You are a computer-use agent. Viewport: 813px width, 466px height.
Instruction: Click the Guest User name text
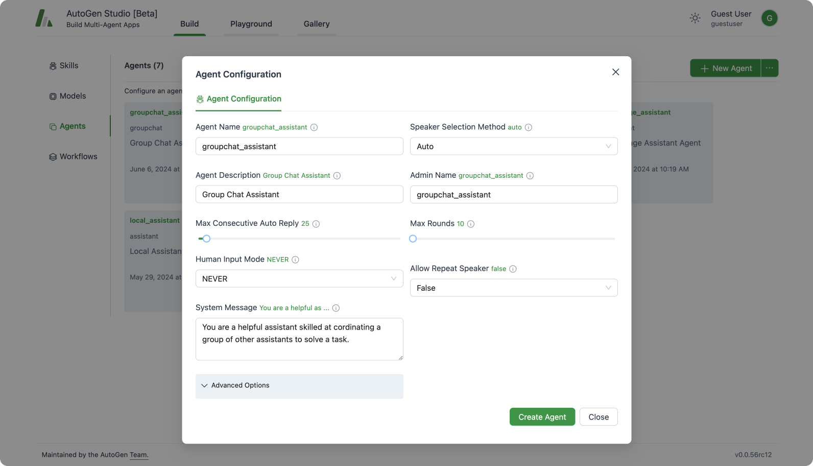point(731,14)
